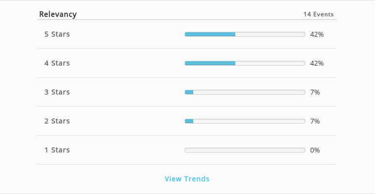The image size is (375, 194).
Task: Click the 14 Events count
Action: (318, 14)
